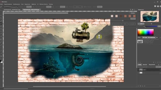Image resolution: width=161 pixels, height=90 pixels.
Task: Switch to the История panel tab
Action: 149,37
